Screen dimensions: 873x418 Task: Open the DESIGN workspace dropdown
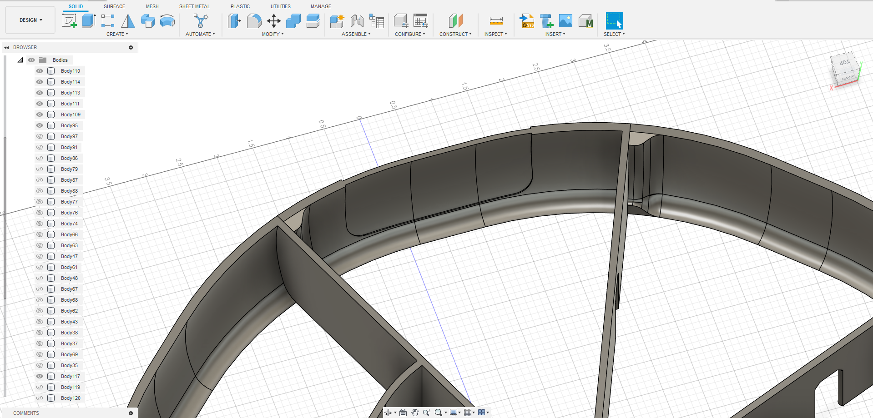pos(30,20)
